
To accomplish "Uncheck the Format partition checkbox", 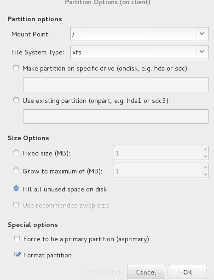I will 17,255.
